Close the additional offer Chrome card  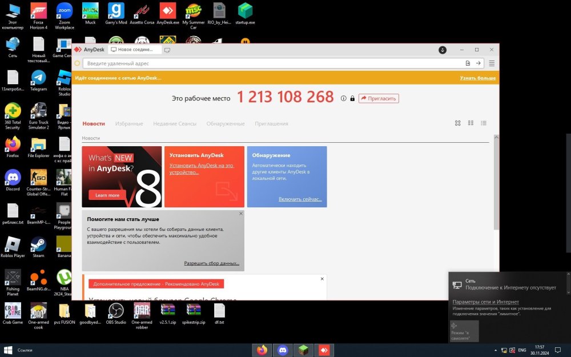pyautogui.click(x=322, y=279)
